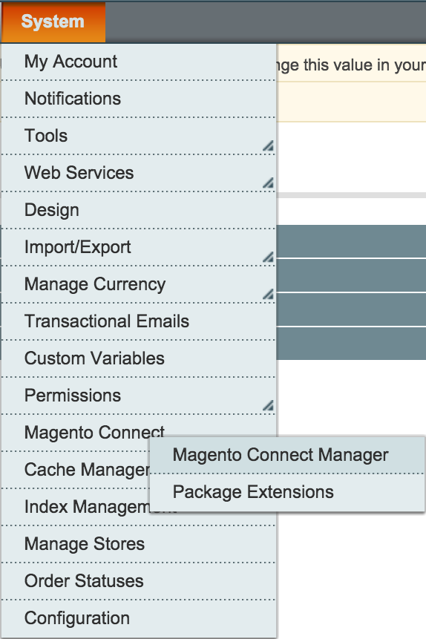Expand the Import/Export menu item
426x639 pixels.
(139, 247)
